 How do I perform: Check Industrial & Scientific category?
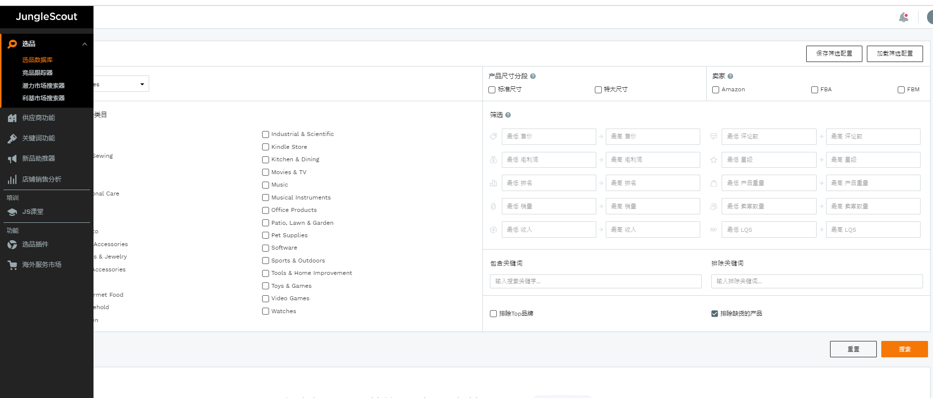coord(266,134)
